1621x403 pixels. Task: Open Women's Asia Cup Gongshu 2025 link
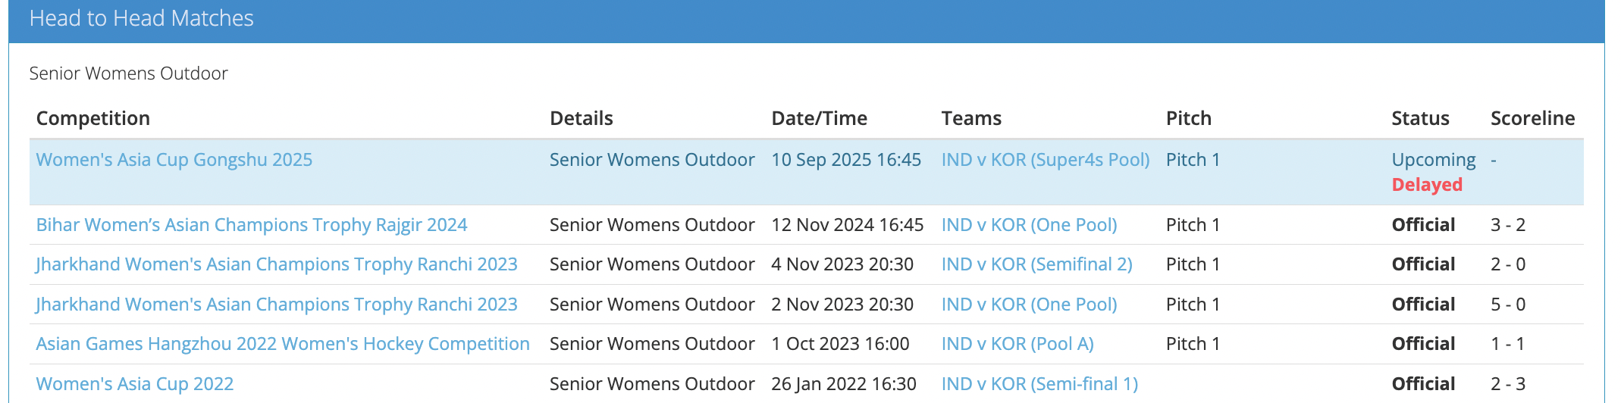(174, 160)
